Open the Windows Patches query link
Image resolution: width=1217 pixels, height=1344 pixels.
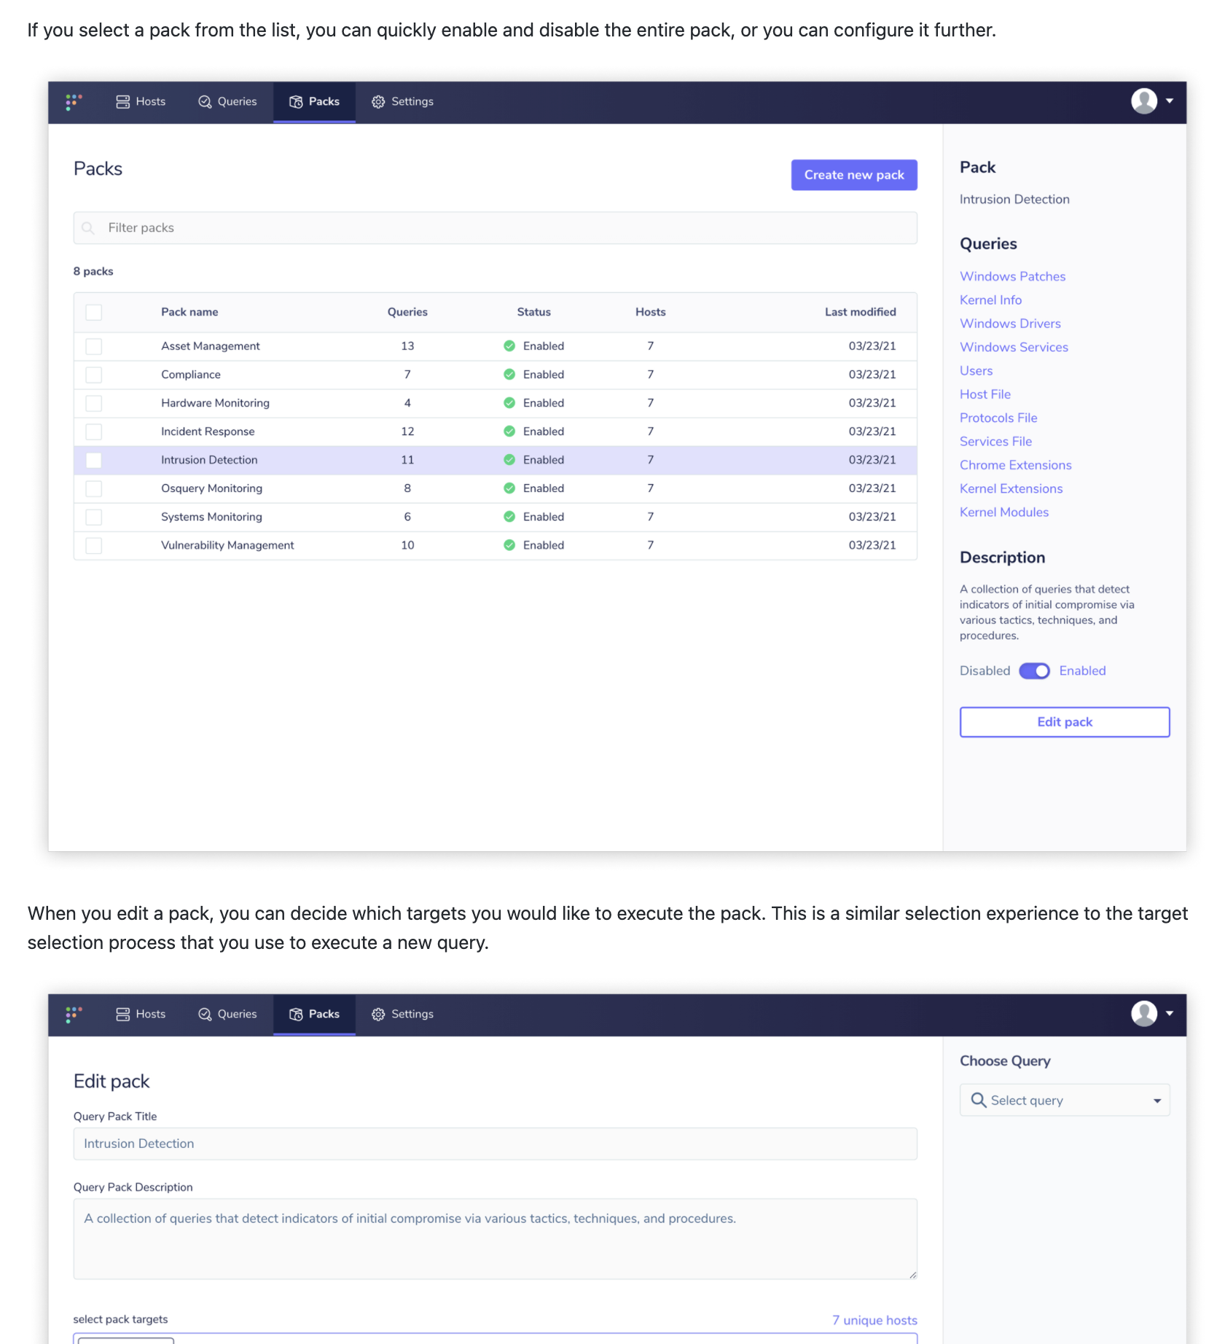coord(1012,276)
